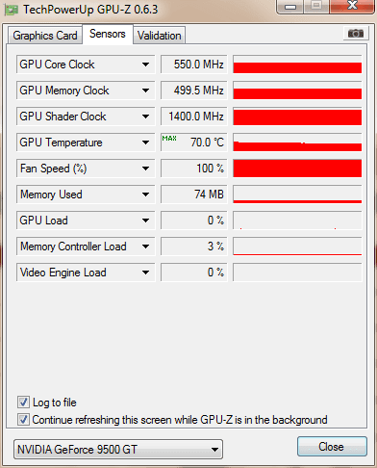Open the Video Engine Load dropdown
Screen dimensions: 377x468
click(145, 273)
